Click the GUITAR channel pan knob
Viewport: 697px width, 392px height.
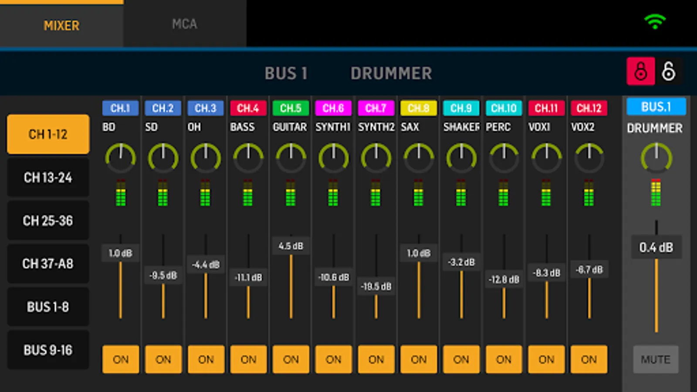tap(291, 158)
